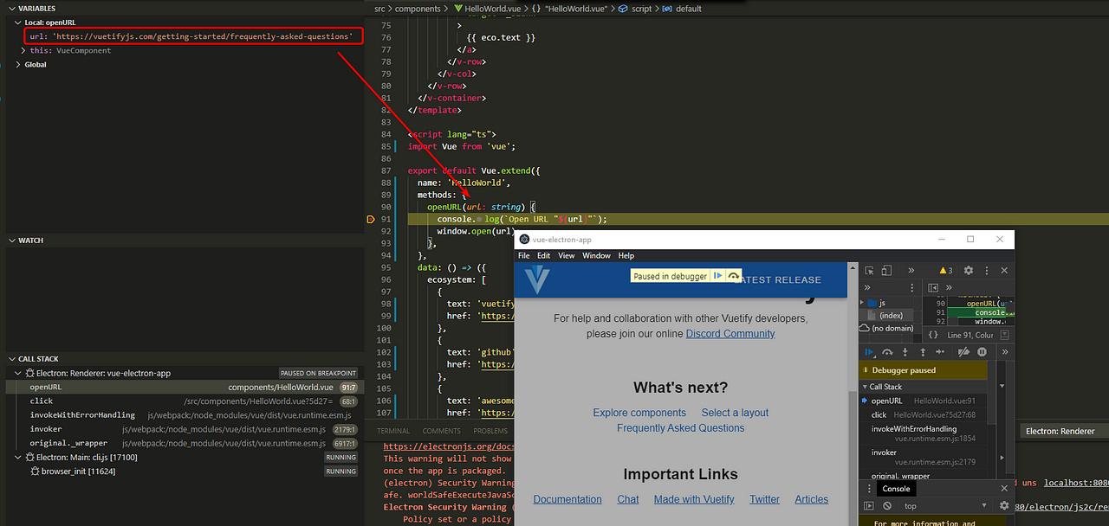This screenshot has width=1109, height=526.
Task: Open Frequently Asked Questions link
Action: point(680,428)
